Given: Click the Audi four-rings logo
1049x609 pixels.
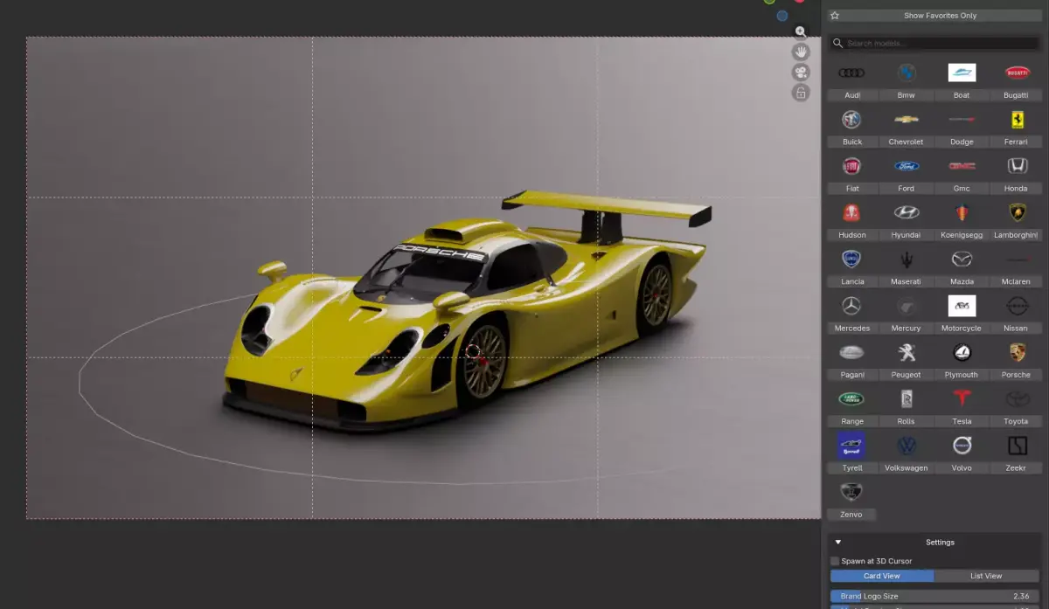Looking at the screenshot, I should pos(852,73).
